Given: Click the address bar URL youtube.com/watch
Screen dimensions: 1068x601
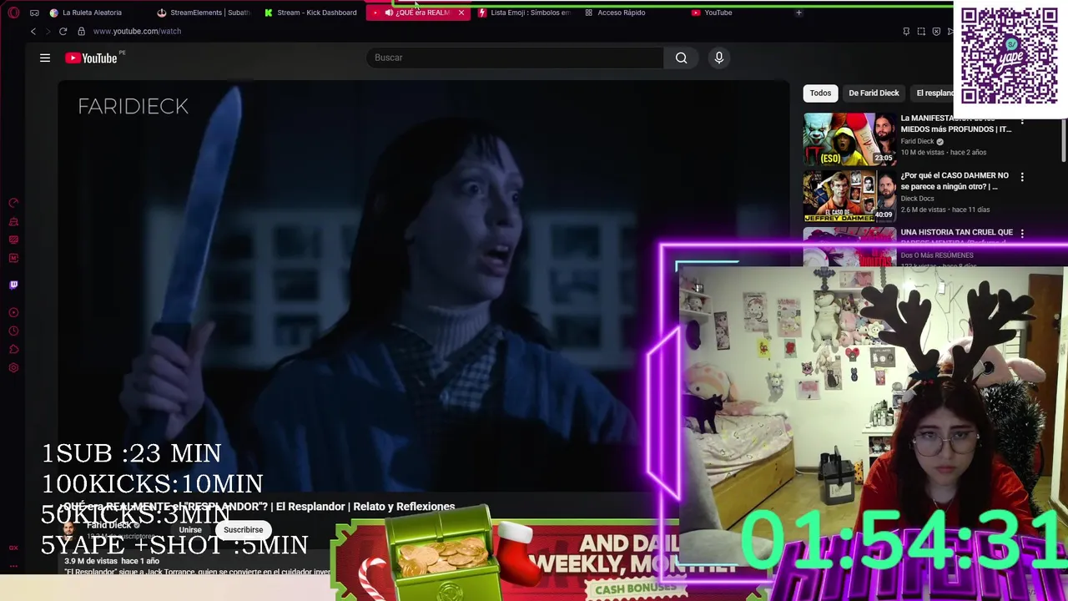Looking at the screenshot, I should [137, 31].
